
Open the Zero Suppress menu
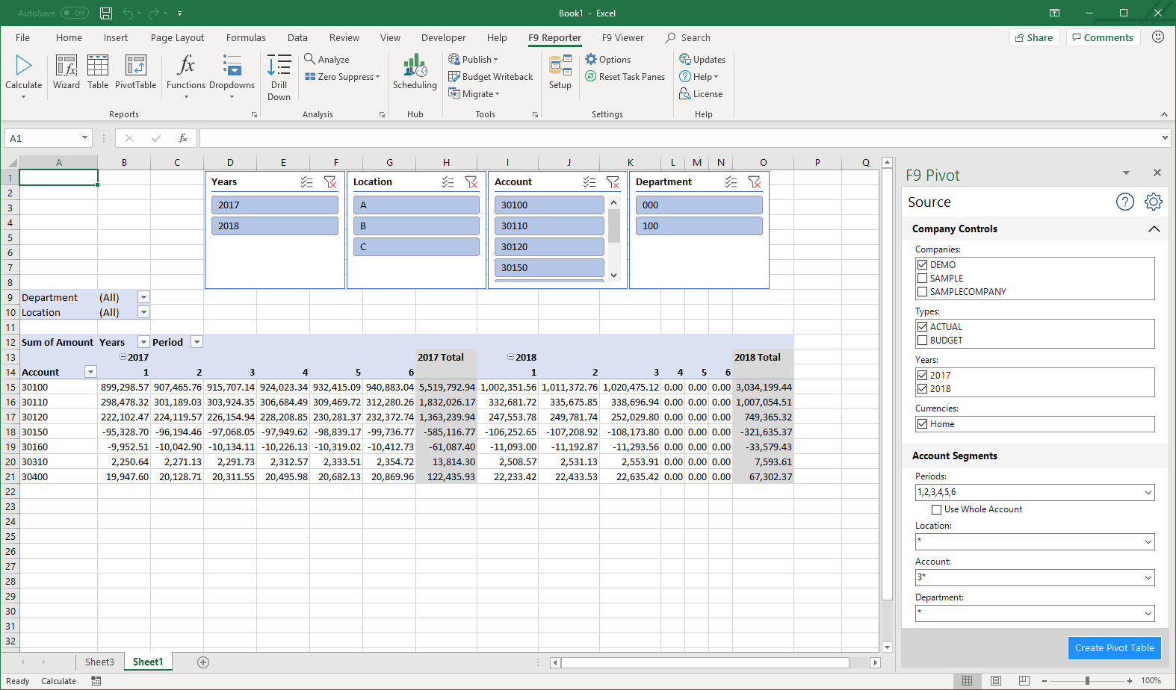click(x=342, y=77)
